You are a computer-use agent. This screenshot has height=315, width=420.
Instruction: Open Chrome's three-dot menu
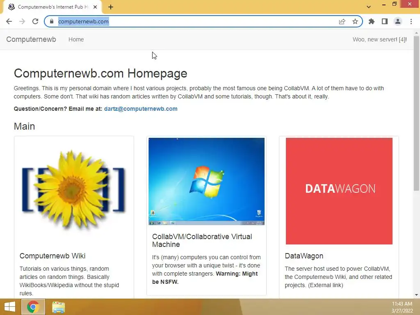tap(411, 21)
